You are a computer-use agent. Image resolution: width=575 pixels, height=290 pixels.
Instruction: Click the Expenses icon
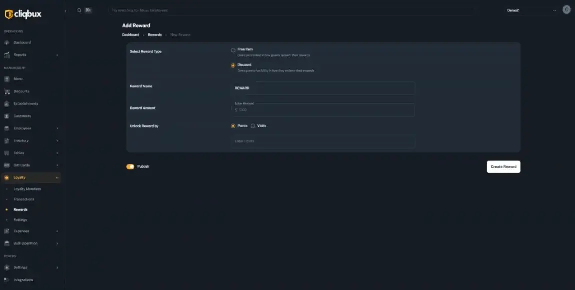coord(6,231)
